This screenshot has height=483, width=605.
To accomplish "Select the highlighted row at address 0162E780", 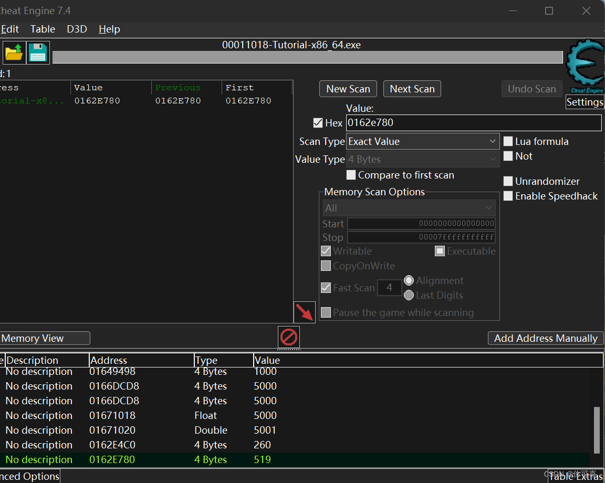I will coord(295,459).
